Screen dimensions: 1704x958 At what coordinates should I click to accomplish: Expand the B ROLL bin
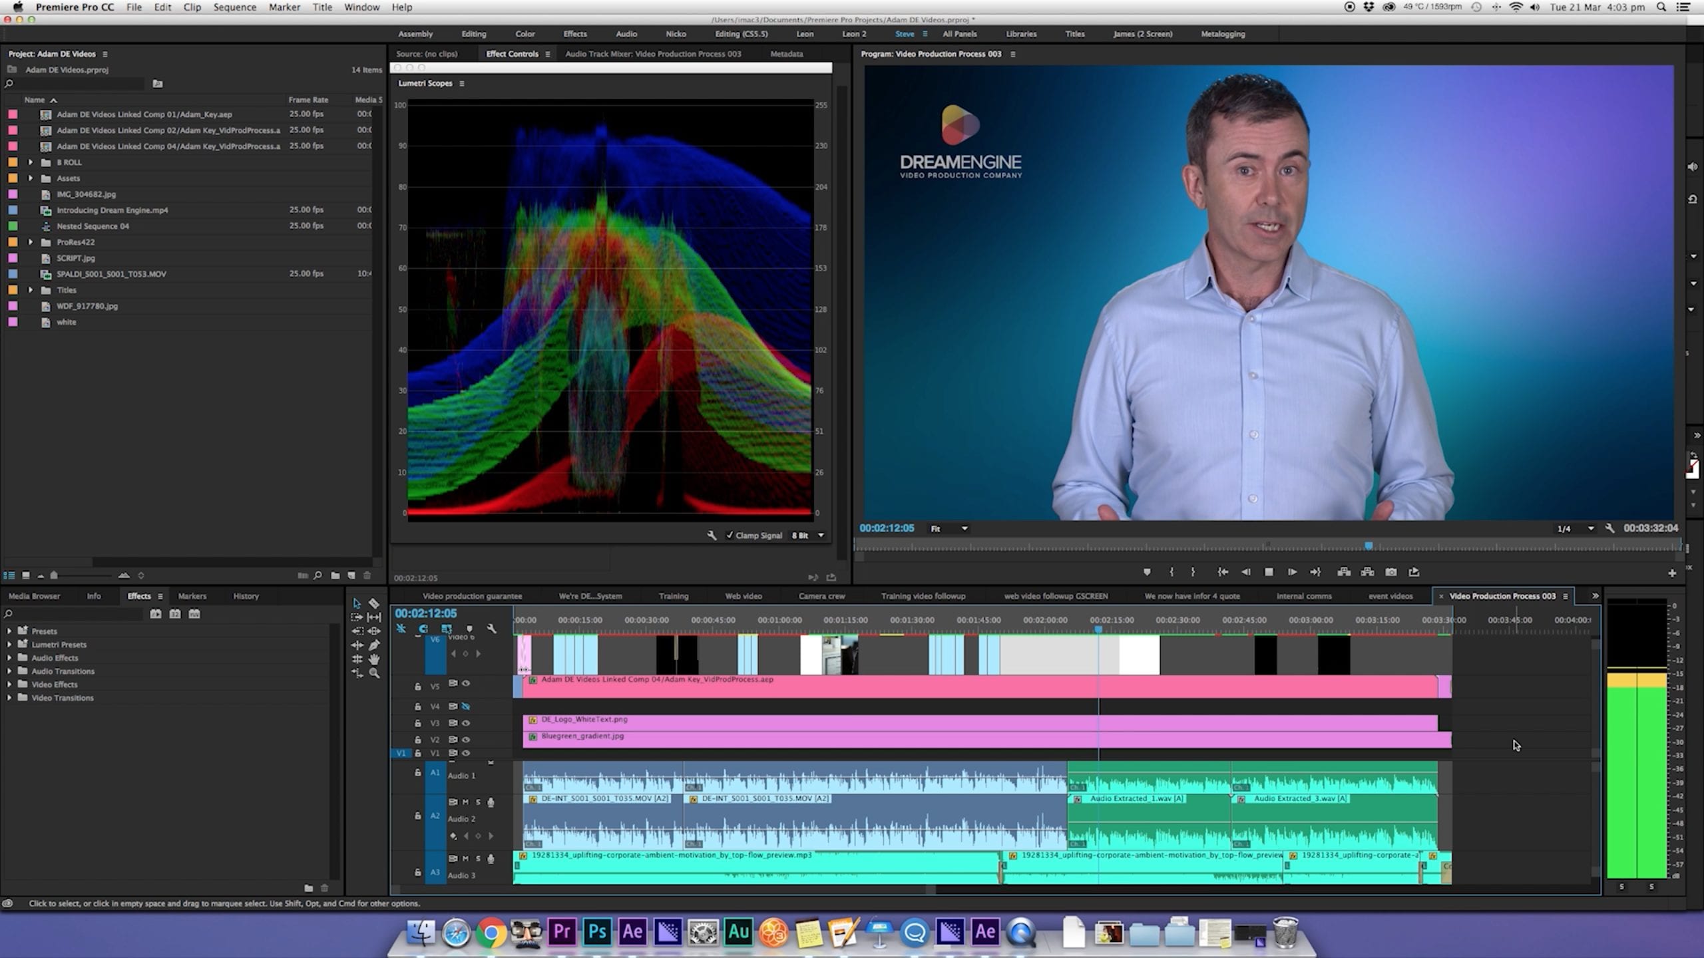[x=31, y=162]
